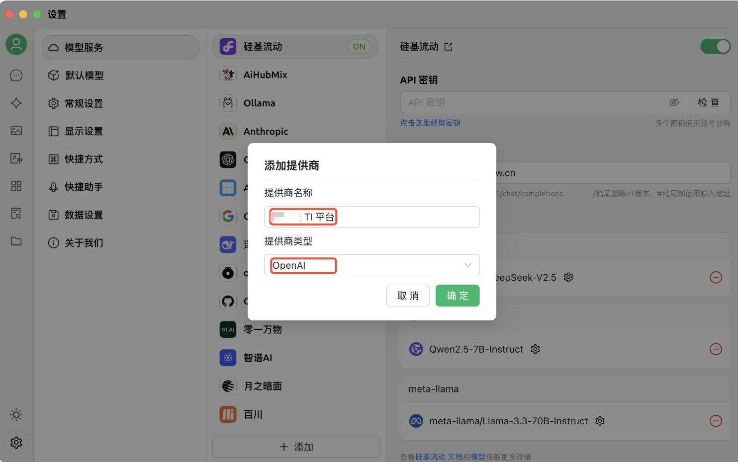Click the meta-llama/Llama-3.3-70B-Instruct model name
The width and height of the screenshot is (738, 462).
tap(509, 421)
